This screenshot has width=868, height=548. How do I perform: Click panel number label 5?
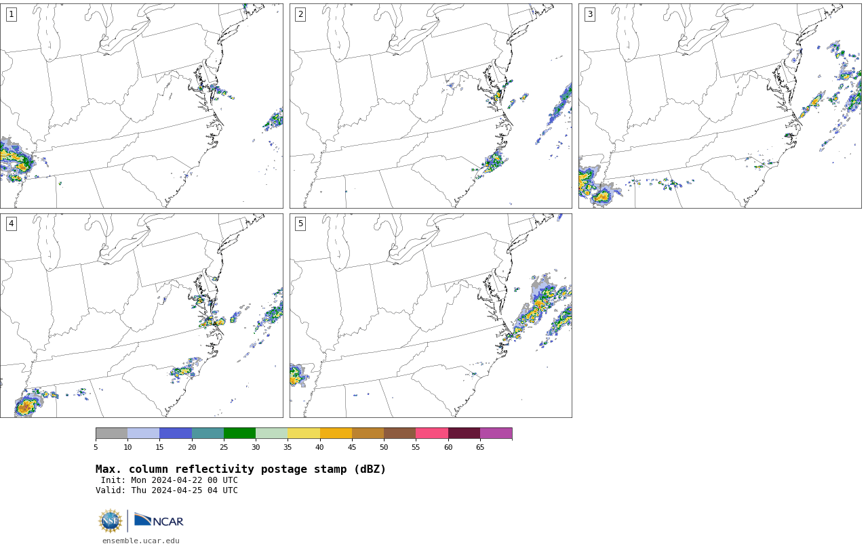(300, 224)
